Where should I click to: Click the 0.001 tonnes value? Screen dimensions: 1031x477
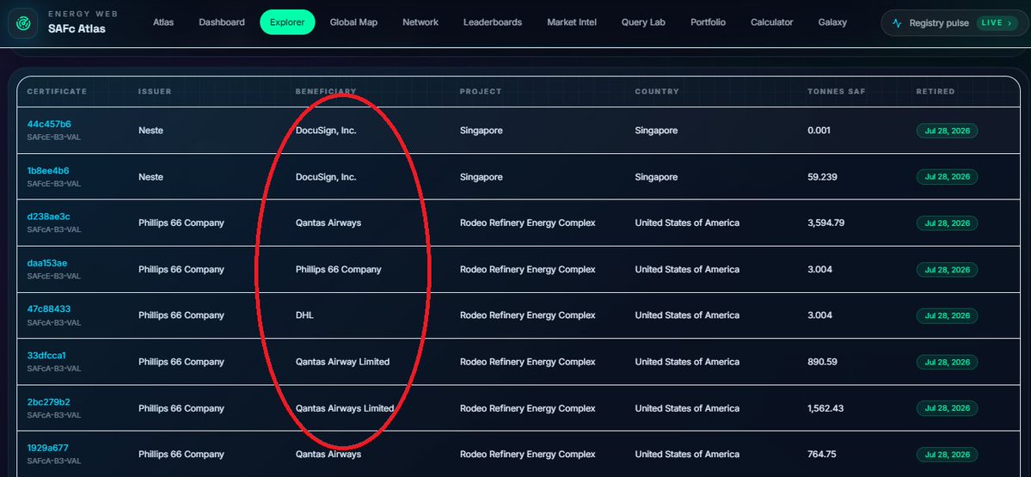[819, 131]
